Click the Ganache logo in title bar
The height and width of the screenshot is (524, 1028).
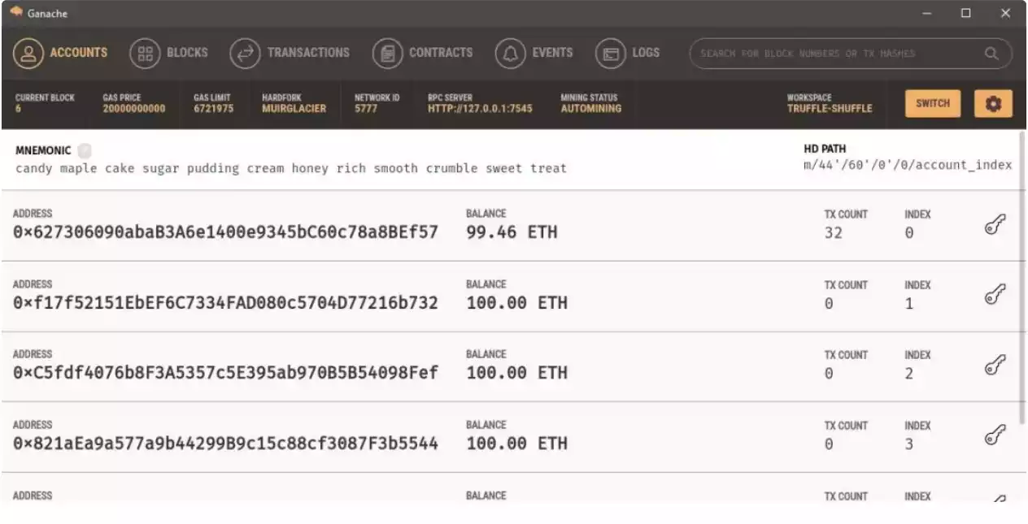click(15, 12)
